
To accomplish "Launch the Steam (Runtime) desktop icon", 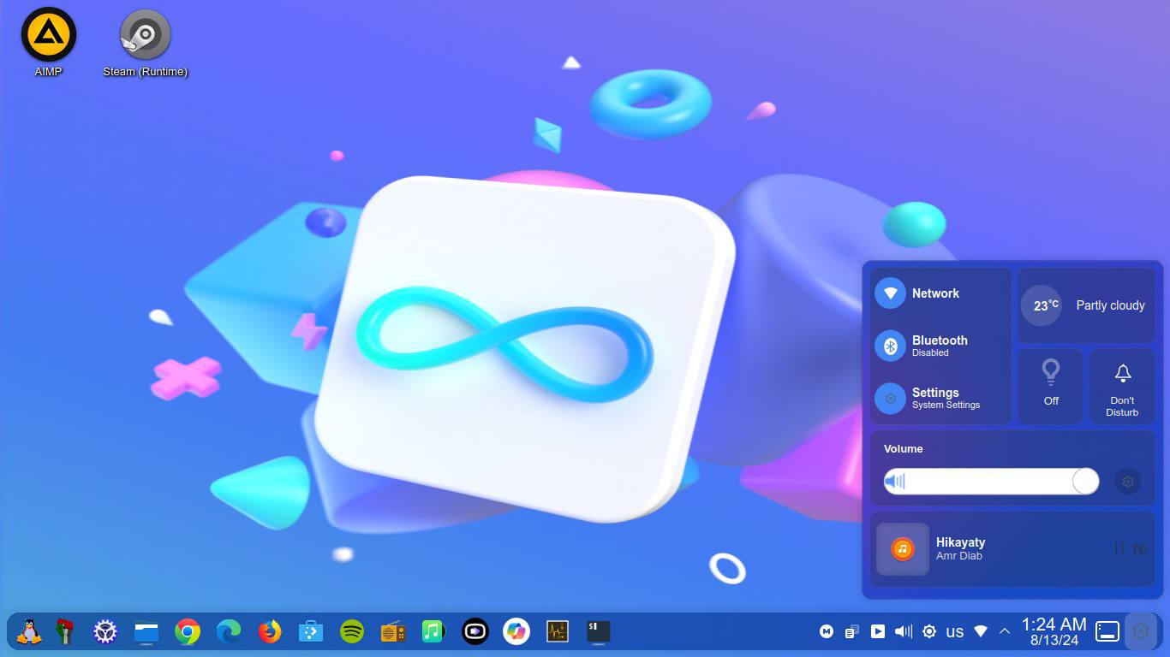I will tap(145, 41).
